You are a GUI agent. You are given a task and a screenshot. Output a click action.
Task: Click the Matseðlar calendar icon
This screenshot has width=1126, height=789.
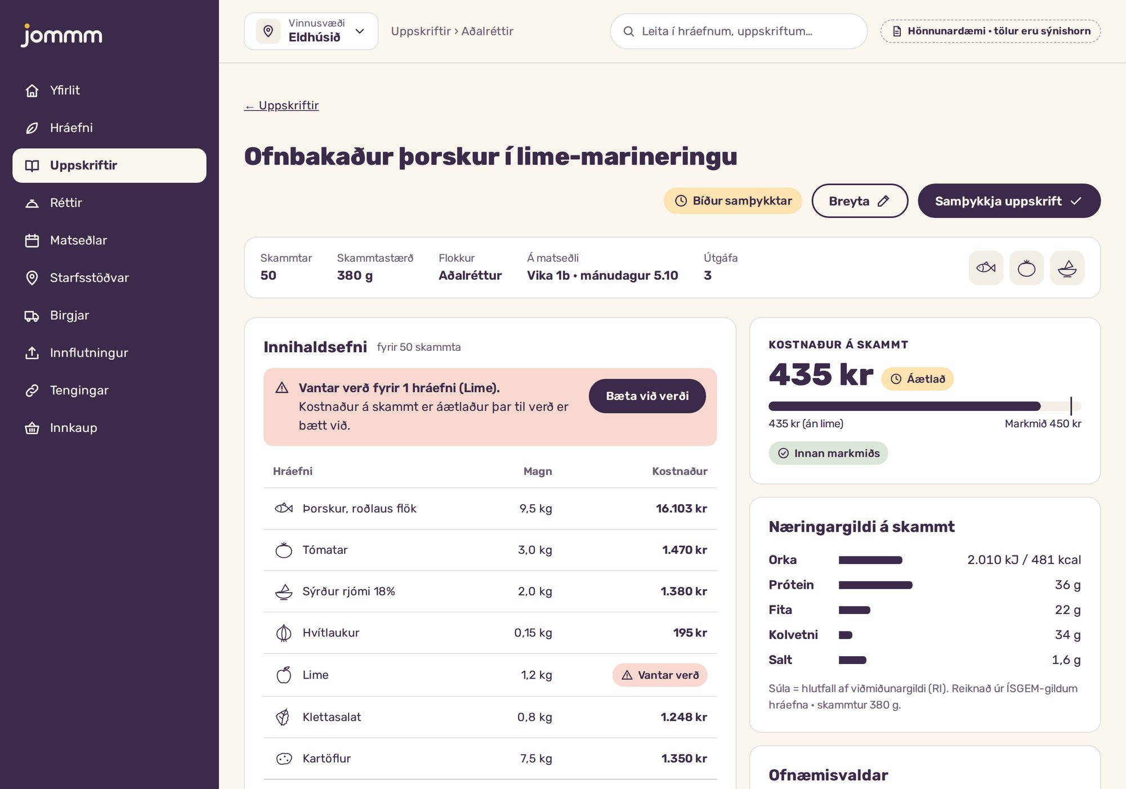coord(32,241)
